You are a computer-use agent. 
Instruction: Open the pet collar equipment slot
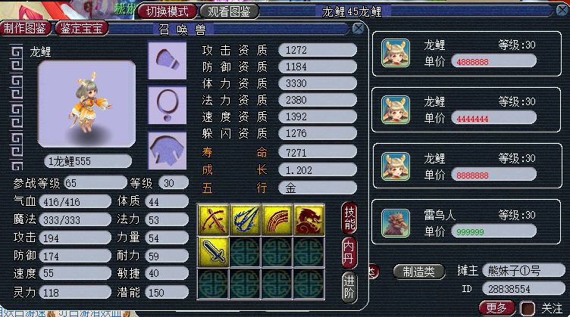tap(168, 105)
